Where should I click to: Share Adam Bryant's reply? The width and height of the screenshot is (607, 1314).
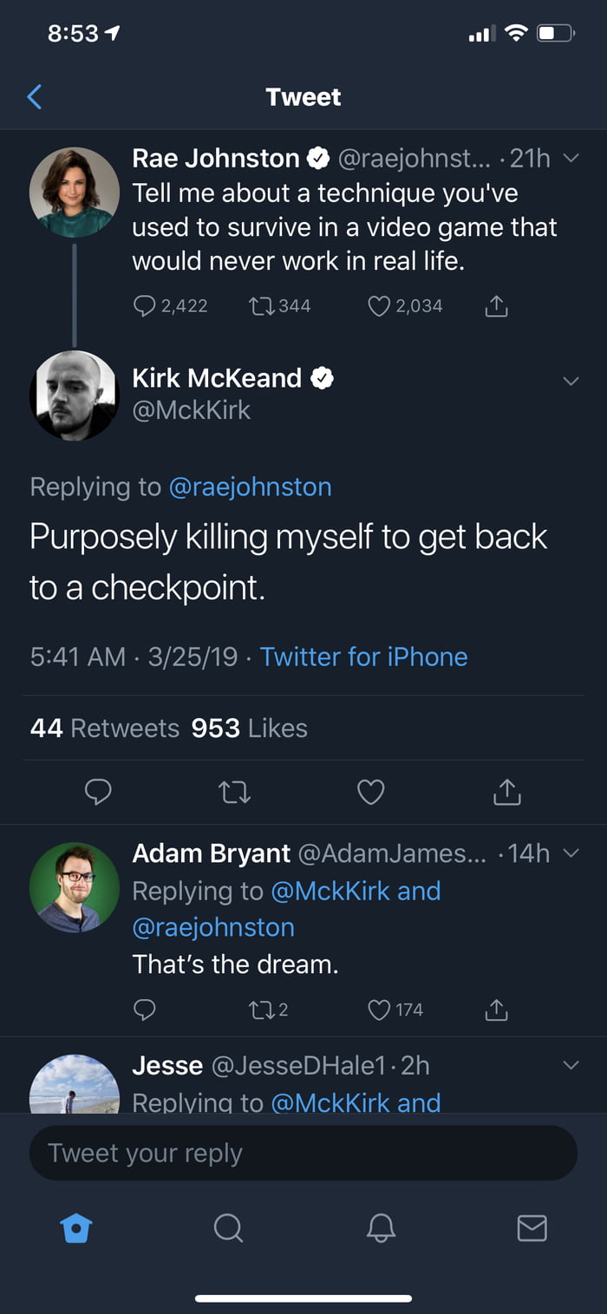pos(496,1010)
